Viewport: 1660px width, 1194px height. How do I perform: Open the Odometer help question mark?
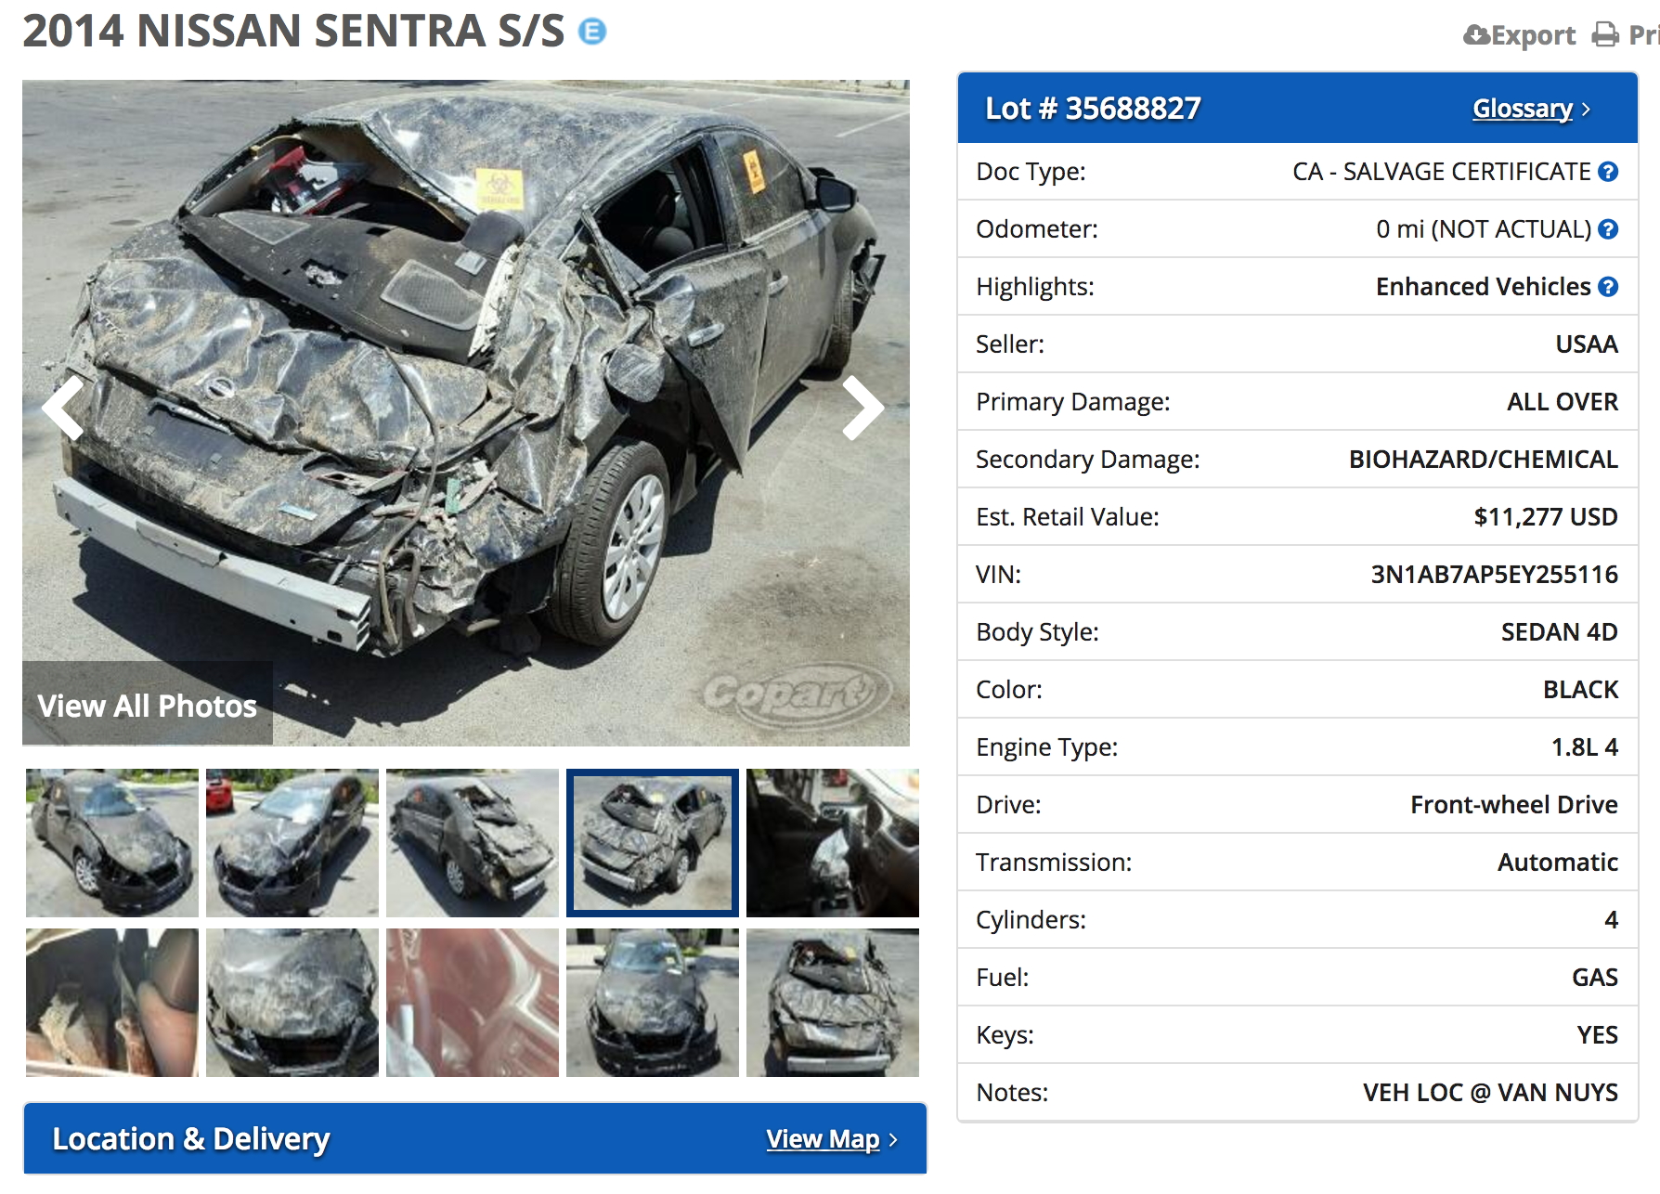pyautogui.click(x=1609, y=229)
